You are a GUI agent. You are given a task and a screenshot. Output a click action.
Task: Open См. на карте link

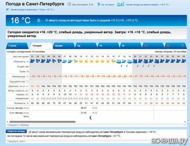pyautogui.click(x=108, y=5)
